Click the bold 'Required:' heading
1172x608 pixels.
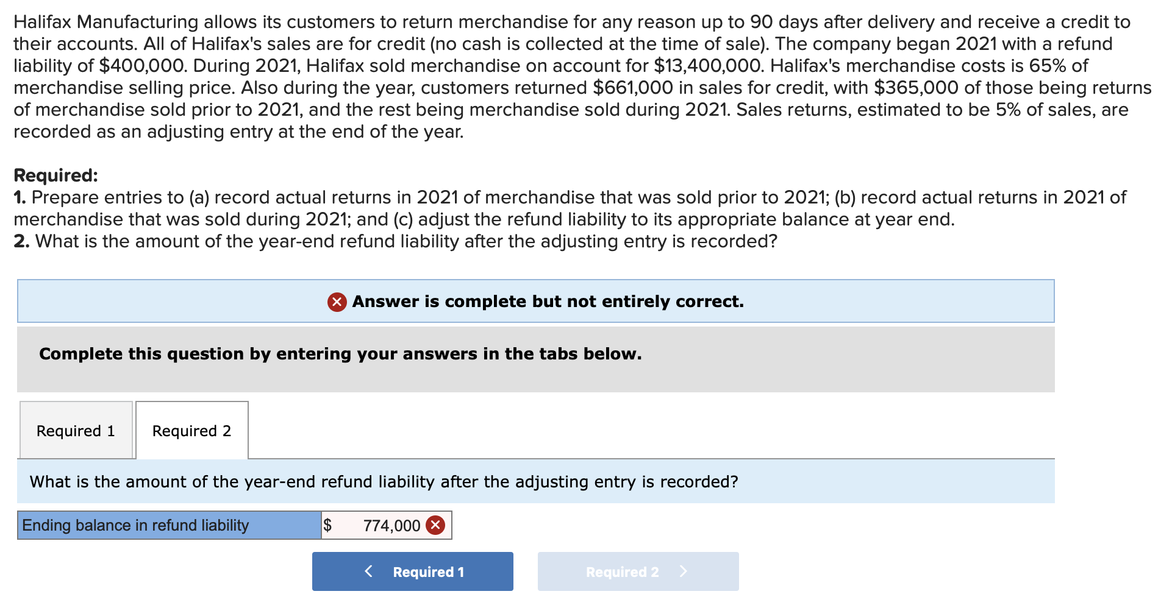click(x=55, y=175)
